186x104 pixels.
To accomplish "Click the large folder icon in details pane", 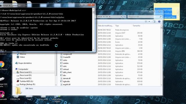I will pyautogui.click(x=18, y=90).
